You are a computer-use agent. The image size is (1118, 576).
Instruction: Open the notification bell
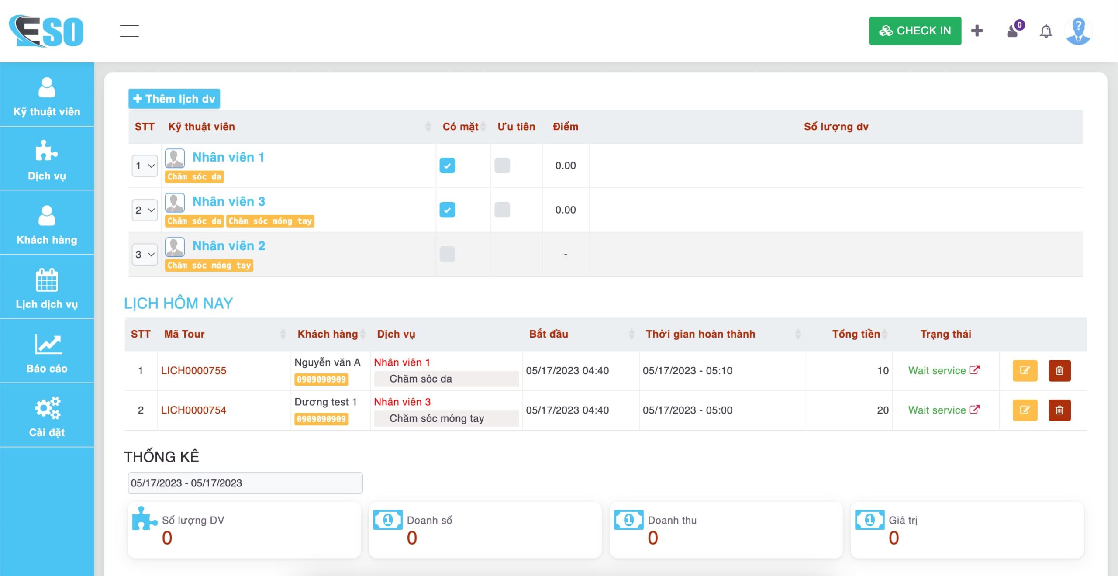click(x=1046, y=31)
